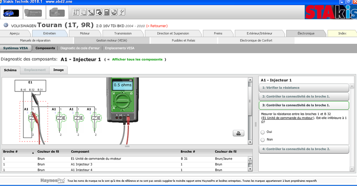Viewport: 357px width, 186px height.
Task: Click the E1 Unité de commande du moteur row
Action: pos(125,158)
